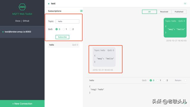Select subscription QoS 1 radio button

pyautogui.click(x=64, y=29)
